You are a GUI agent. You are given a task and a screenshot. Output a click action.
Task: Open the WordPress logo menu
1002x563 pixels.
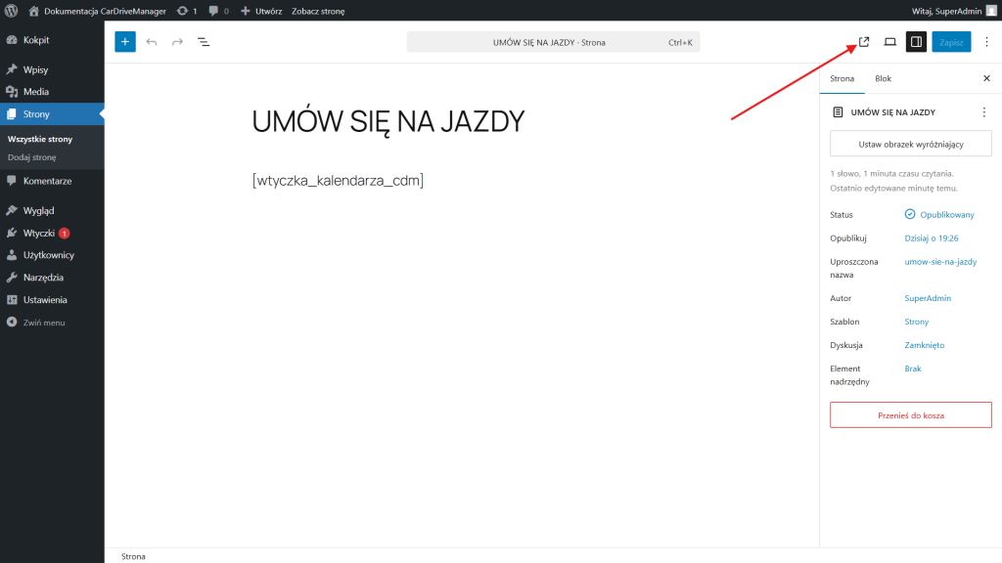pyautogui.click(x=12, y=11)
